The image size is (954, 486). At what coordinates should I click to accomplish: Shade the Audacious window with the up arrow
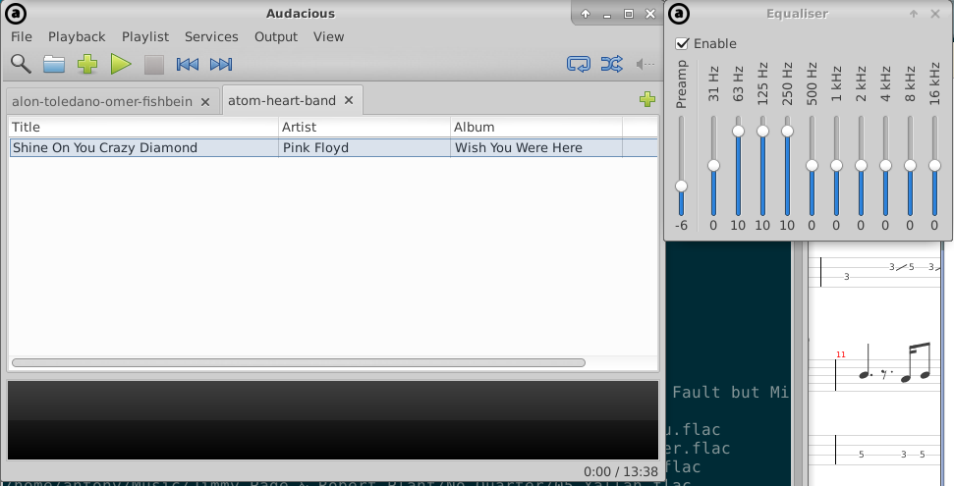click(586, 14)
